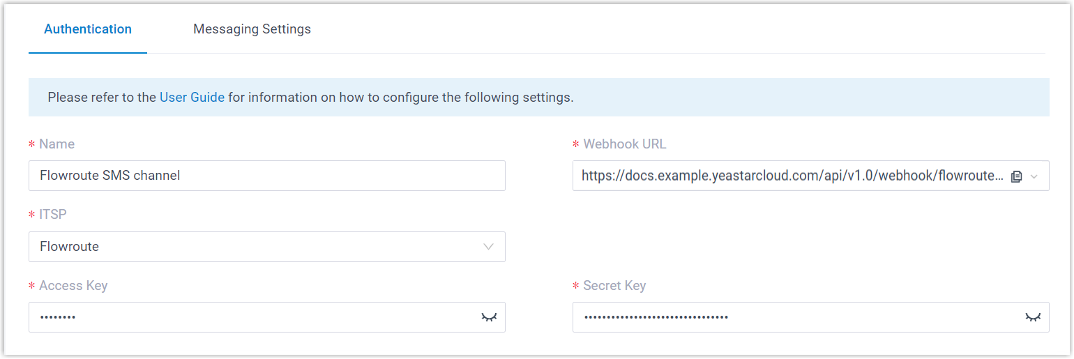1074x359 pixels.
Task: Focus the Secret Key password field
Action: (x=795, y=317)
